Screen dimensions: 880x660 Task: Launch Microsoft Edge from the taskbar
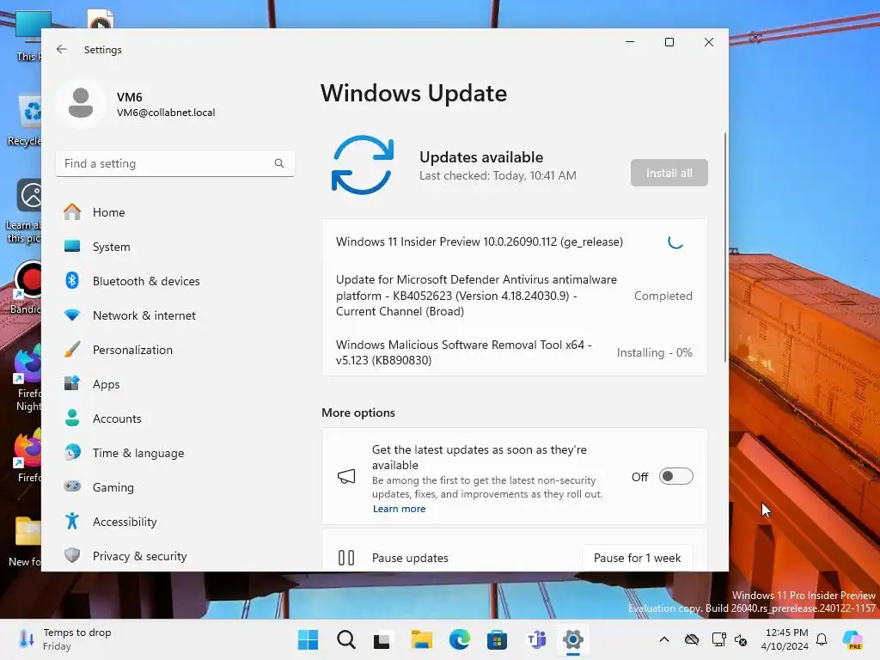pos(460,639)
